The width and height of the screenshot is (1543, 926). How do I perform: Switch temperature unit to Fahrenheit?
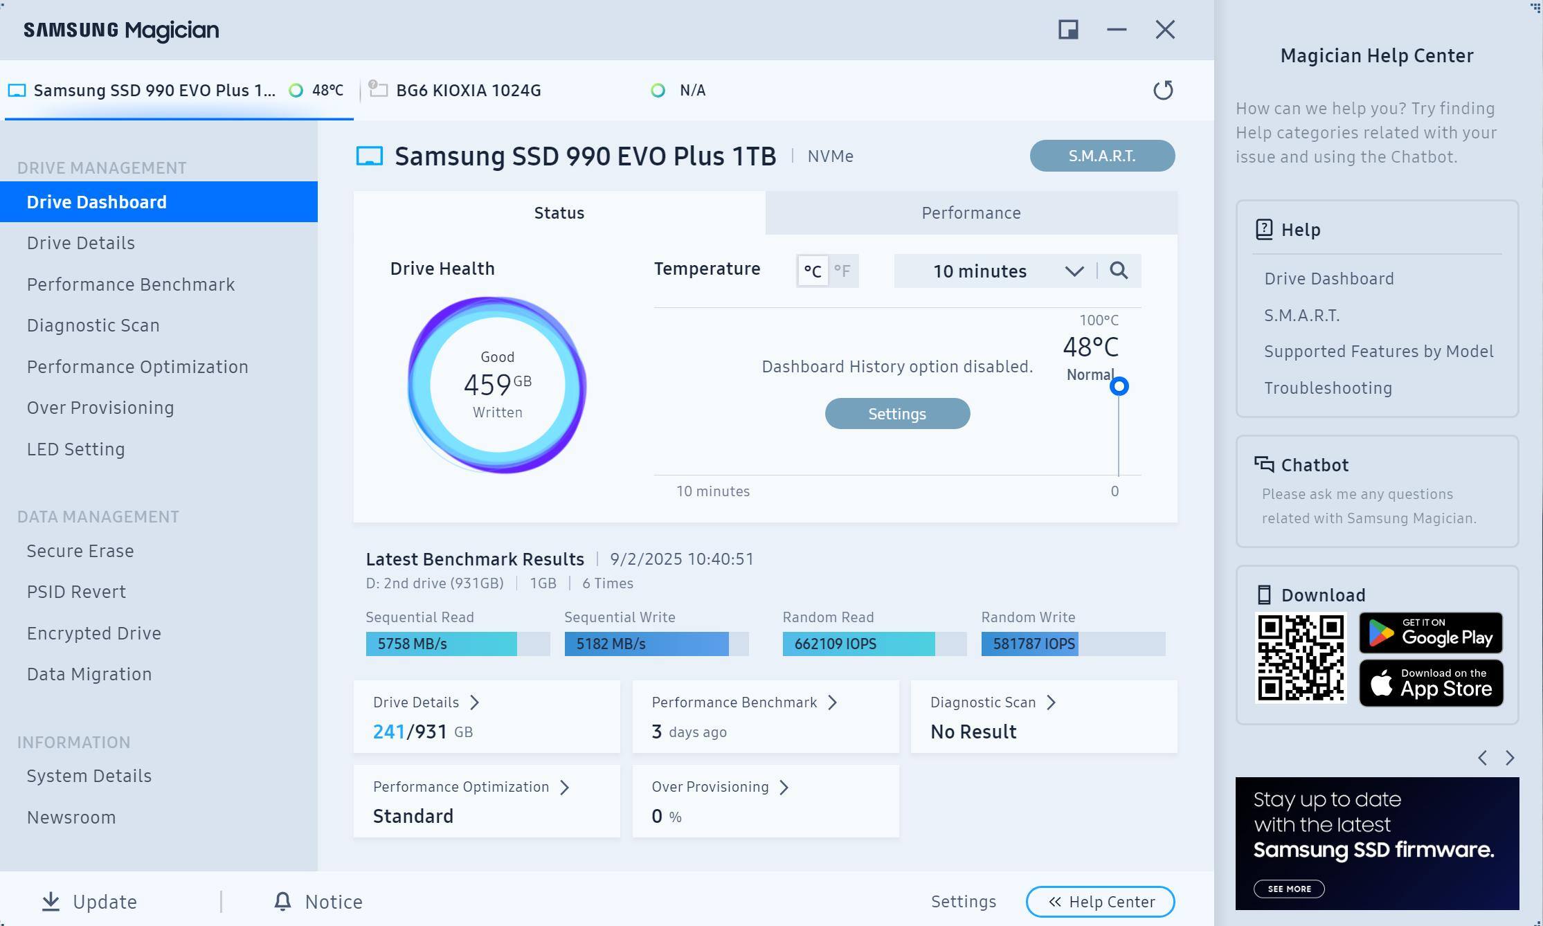842,271
